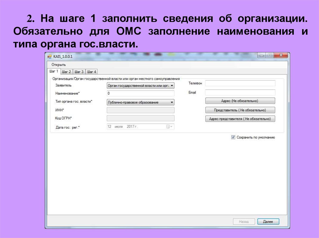Click the Код ОГРН input field
319x238 pixels.
(x=140, y=118)
